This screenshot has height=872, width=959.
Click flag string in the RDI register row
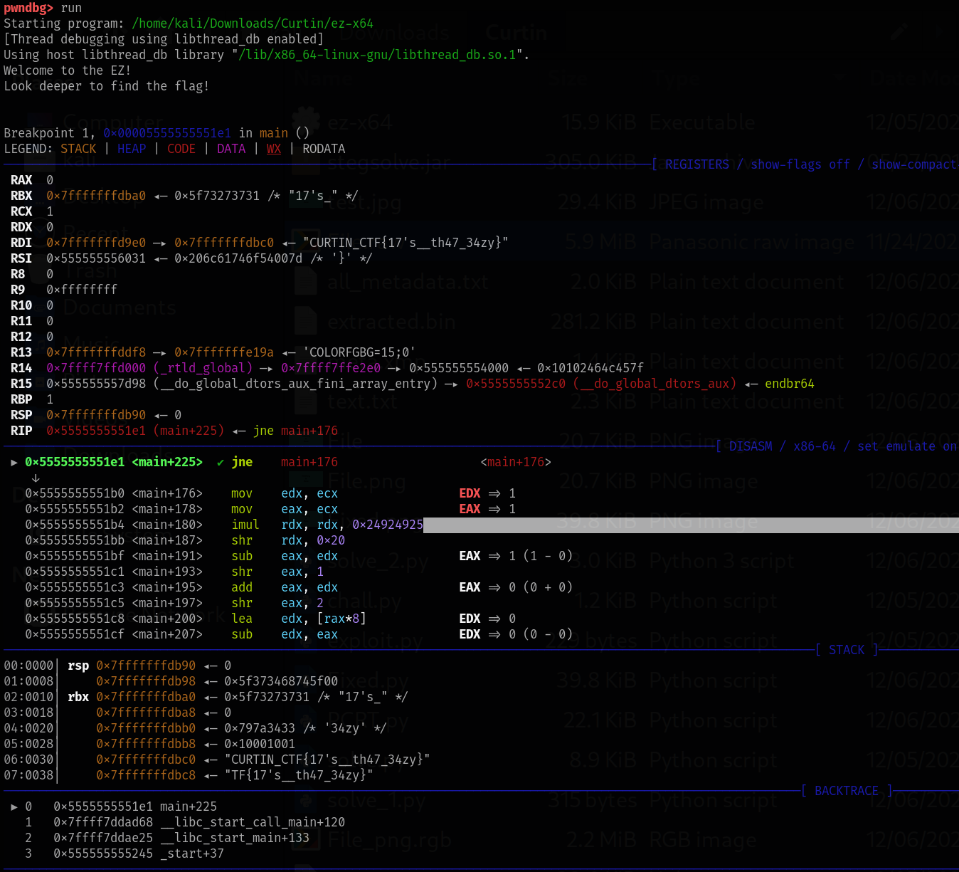tap(406, 243)
